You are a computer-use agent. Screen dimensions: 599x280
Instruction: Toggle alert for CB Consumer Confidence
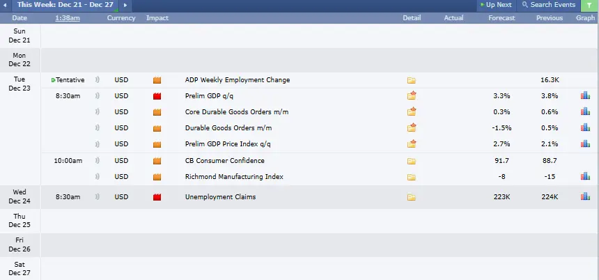97,160
